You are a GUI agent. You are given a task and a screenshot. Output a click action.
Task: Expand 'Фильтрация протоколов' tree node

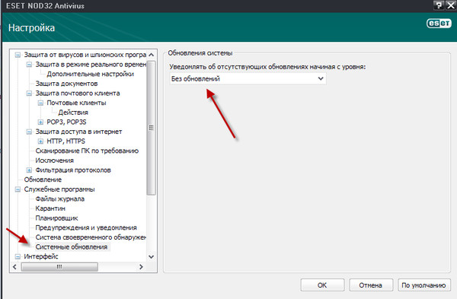point(29,170)
